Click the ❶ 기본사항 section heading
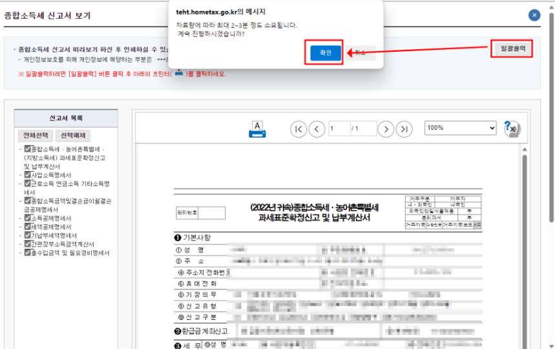Screen dimensions: 555x349 click(193, 237)
